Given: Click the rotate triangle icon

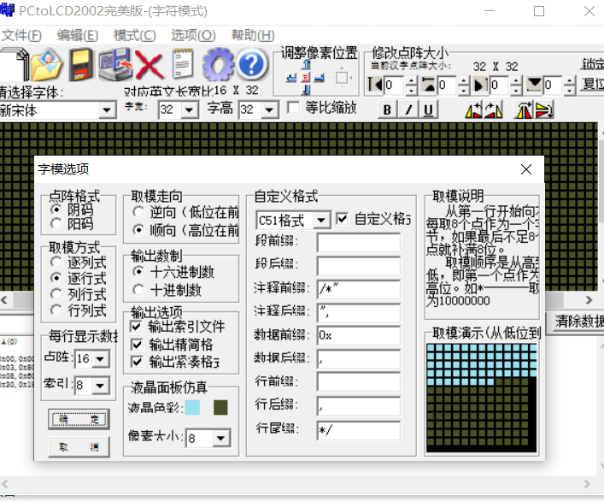Looking at the screenshot, I should 524,110.
